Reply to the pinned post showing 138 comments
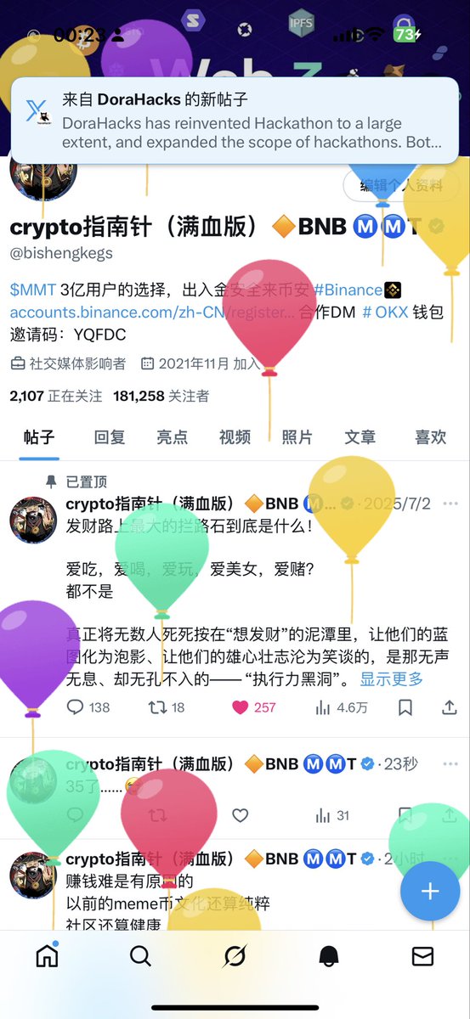This screenshot has height=1019, width=470. (88, 707)
